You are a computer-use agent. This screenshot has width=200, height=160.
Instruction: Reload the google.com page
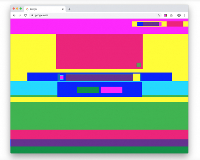pyautogui.click(x=25, y=15)
